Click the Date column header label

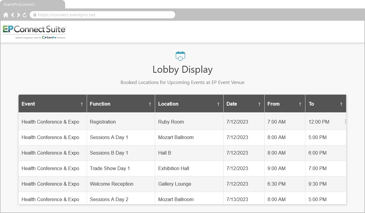point(232,104)
